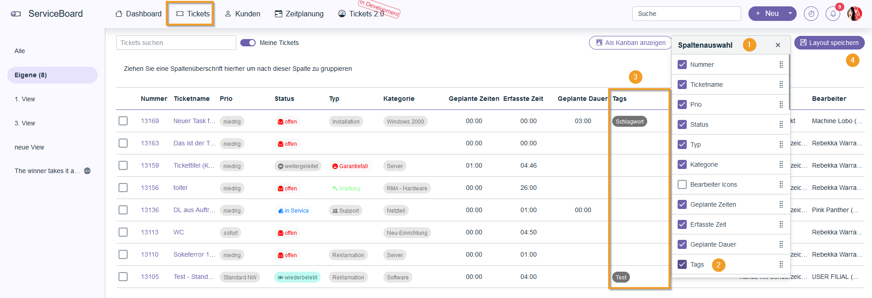
Task: Open the Tickets tab
Action: click(193, 14)
